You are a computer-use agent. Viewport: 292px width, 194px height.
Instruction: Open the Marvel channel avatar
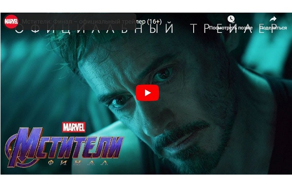click(x=11, y=21)
